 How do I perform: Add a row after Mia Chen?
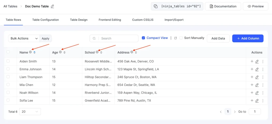[252, 85]
